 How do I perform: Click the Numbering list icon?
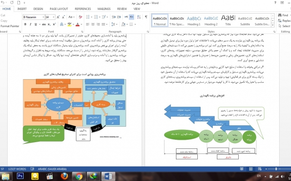coord(97,17)
